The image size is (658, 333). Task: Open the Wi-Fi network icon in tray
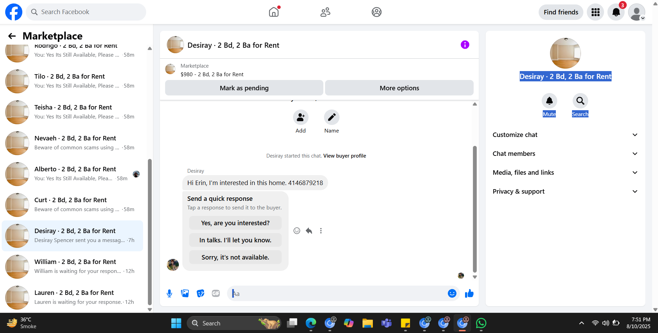(x=595, y=323)
